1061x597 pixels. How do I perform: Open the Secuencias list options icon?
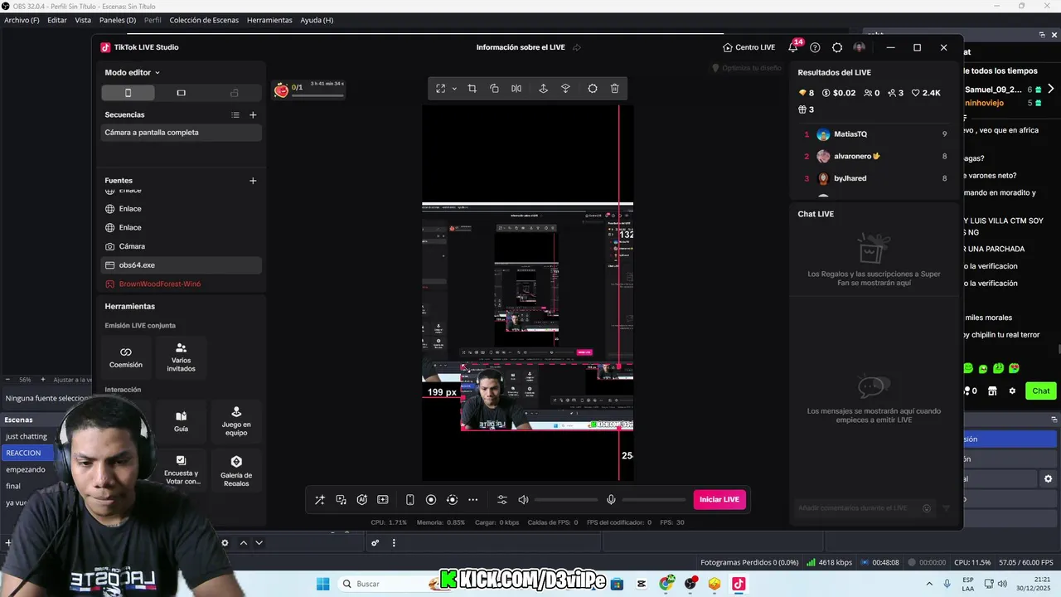235,115
